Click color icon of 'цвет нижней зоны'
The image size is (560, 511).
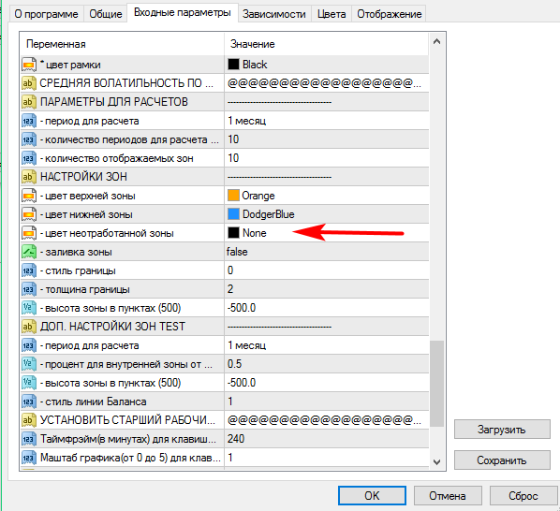click(x=29, y=214)
